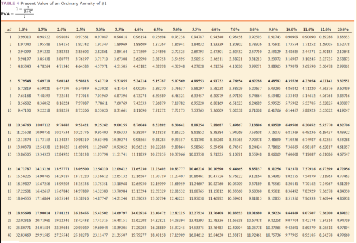Click the value 1.52778
This screenshot has width=357, height=243.
point(344,44)
